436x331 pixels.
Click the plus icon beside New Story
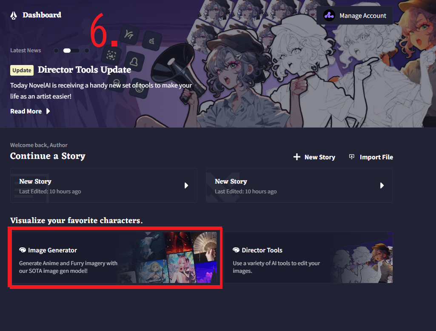click(296, 157)
